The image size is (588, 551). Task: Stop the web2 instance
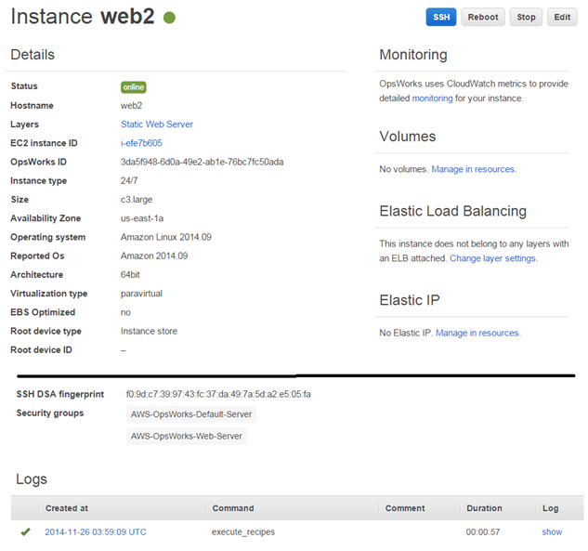coord(526,17)
